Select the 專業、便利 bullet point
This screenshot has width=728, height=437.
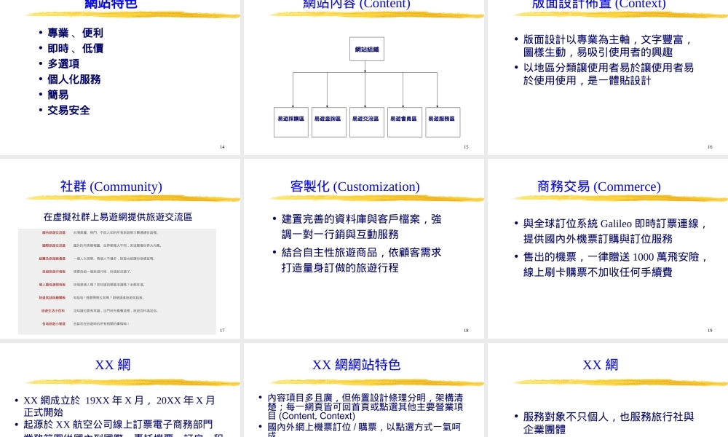coord(75,33)
